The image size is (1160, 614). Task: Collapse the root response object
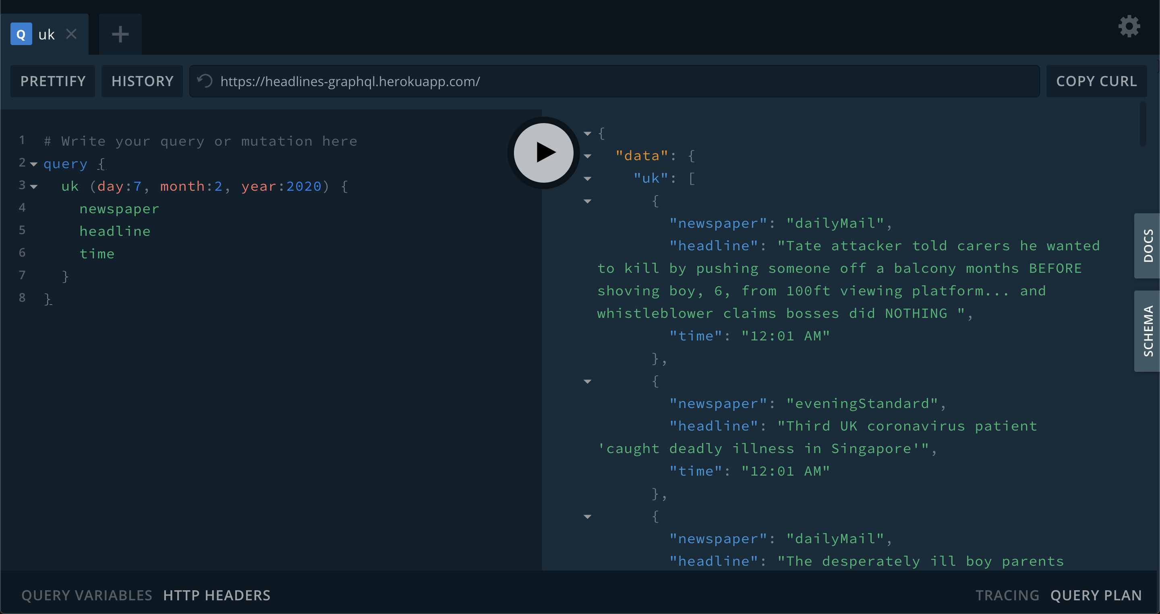[x=588, y=134]
